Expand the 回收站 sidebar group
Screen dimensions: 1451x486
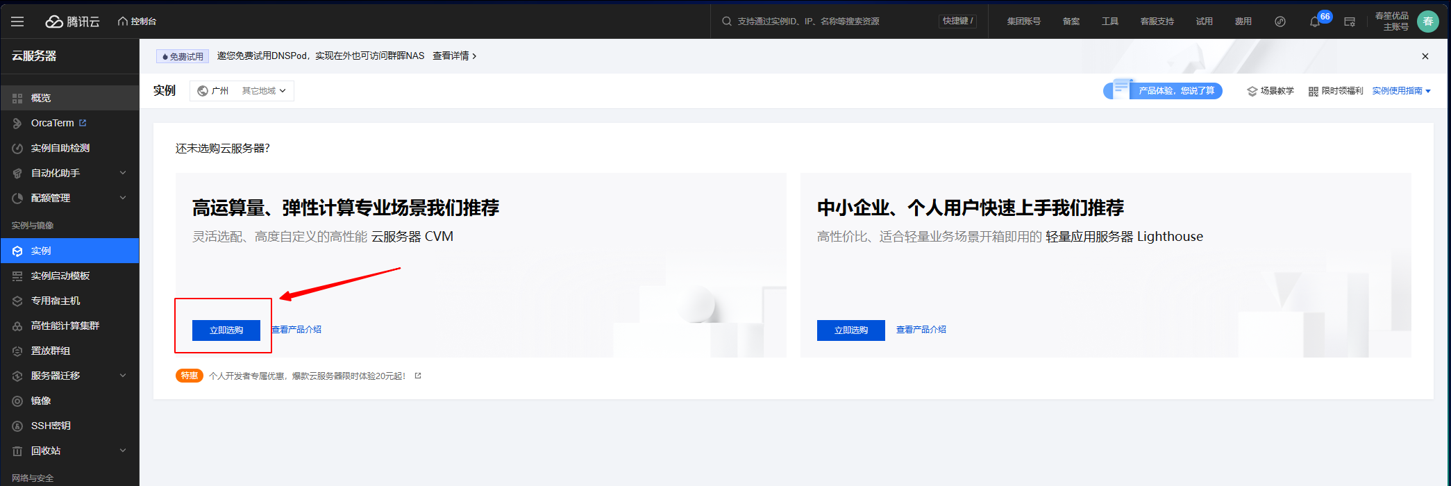(69, 451)
